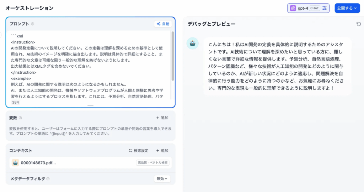Open model parameter settings via the sliders icon

[325, 8]
